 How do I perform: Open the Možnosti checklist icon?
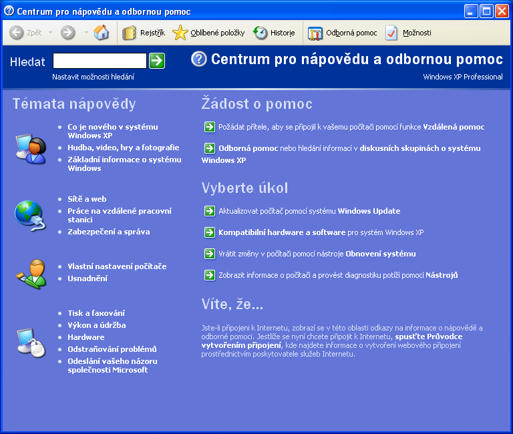tap(391, 33)
